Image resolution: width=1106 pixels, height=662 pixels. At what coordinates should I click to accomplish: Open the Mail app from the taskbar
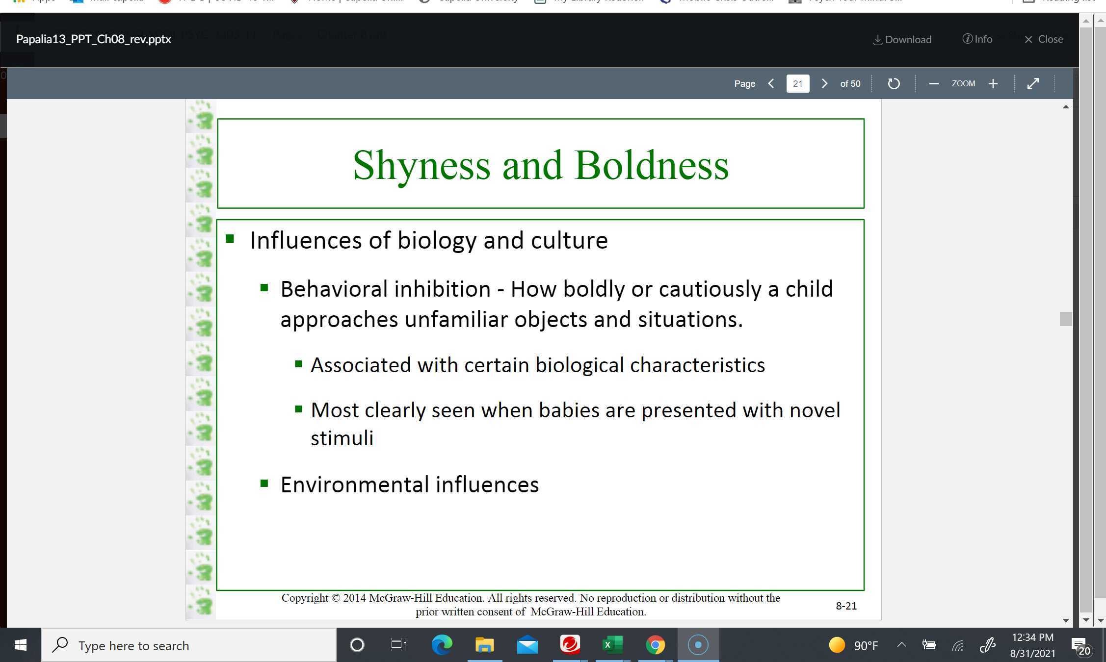point(527,645)
